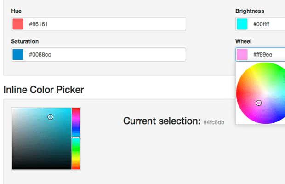The height and width of the screenshot is (184, 285).
Task: Click the Hue label
Action: click(16, 11)
